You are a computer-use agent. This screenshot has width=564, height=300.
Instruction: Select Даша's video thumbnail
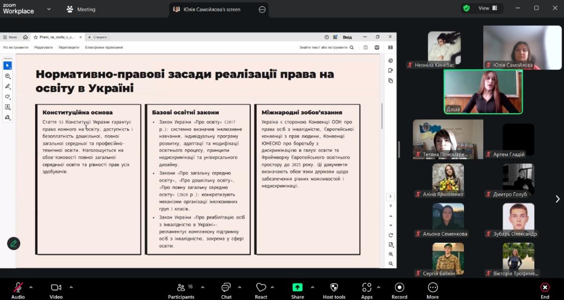[483, 92]
